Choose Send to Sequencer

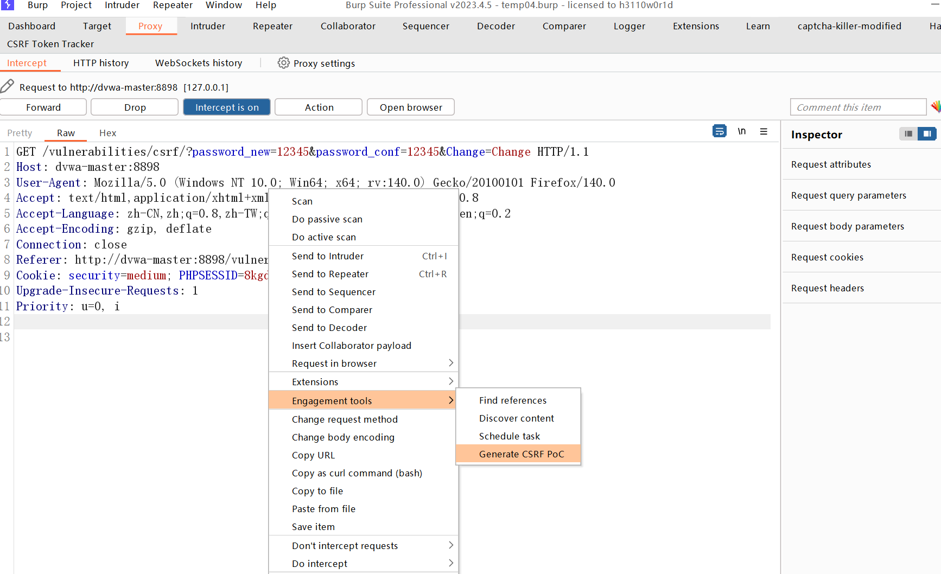coord(364,292)
